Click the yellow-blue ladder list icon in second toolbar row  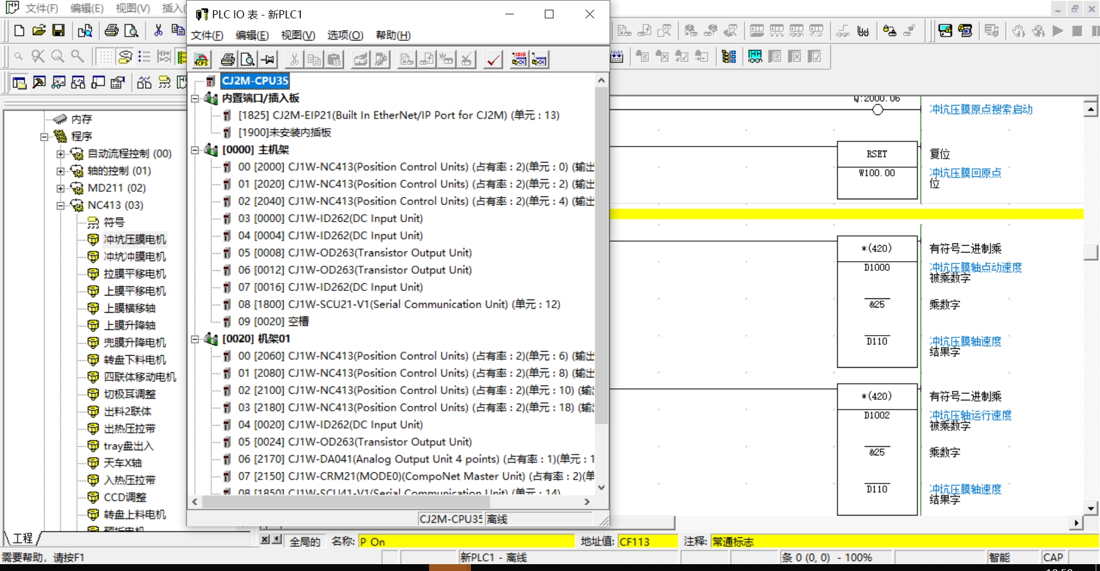[729, 56]
